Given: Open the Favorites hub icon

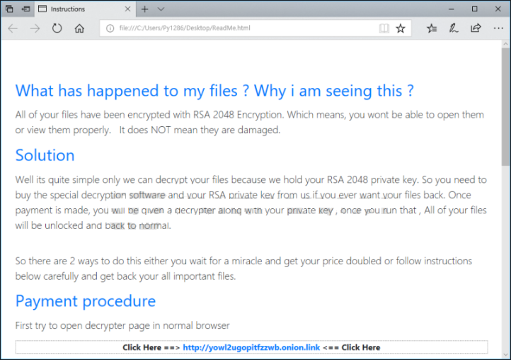Looking at the screenshot, I should point(432,28).
